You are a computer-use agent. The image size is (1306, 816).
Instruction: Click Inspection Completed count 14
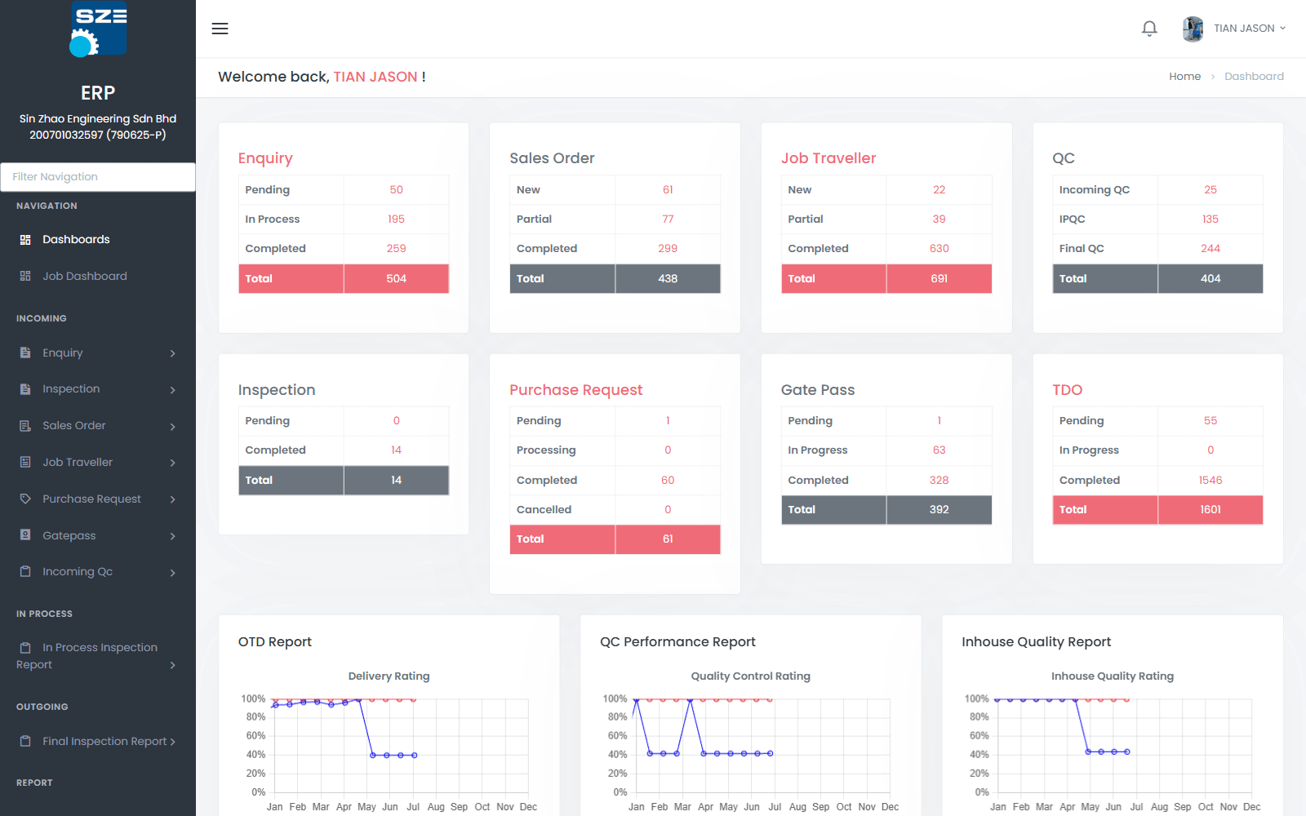coord(396,450)
